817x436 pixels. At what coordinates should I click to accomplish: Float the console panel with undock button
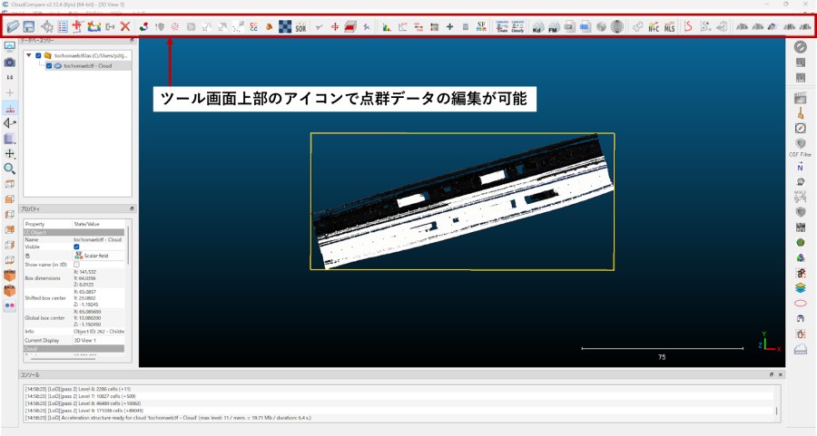pyautogui.click(x=772, y=374)
